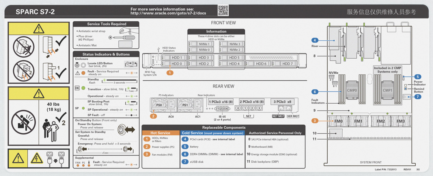The height and width of the screenshot is (176, 433).
Task: Click the CMP0 processor in system diagram
Action: coord(352,90)
